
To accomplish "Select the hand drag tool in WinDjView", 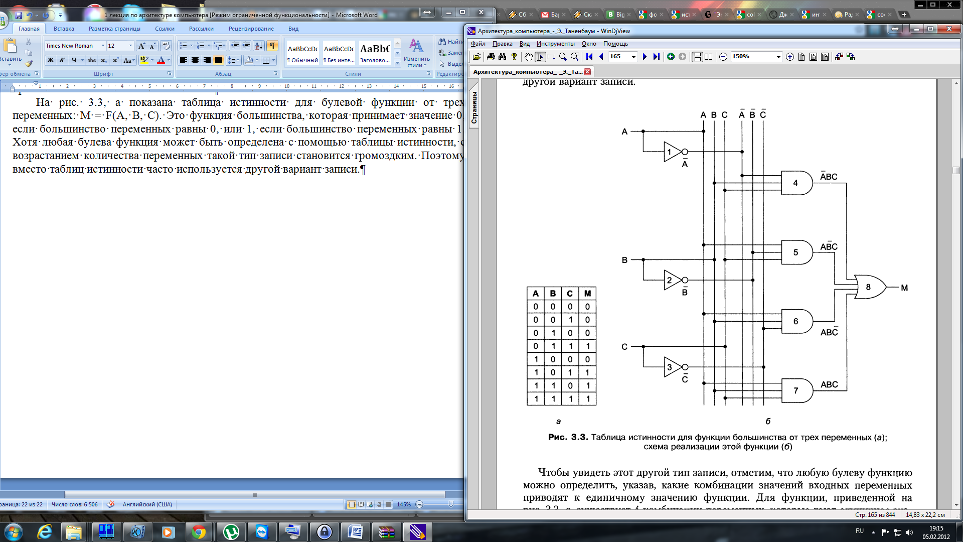I will (529, 57).
